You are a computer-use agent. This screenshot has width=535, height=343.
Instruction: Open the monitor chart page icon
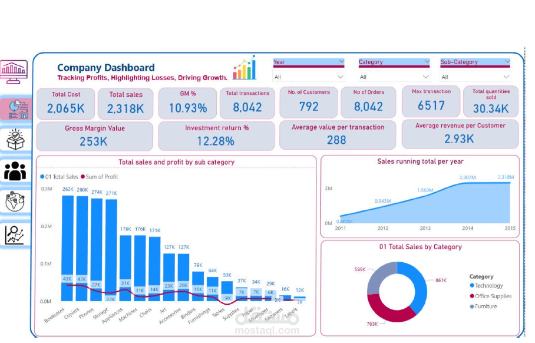(14, 72)
